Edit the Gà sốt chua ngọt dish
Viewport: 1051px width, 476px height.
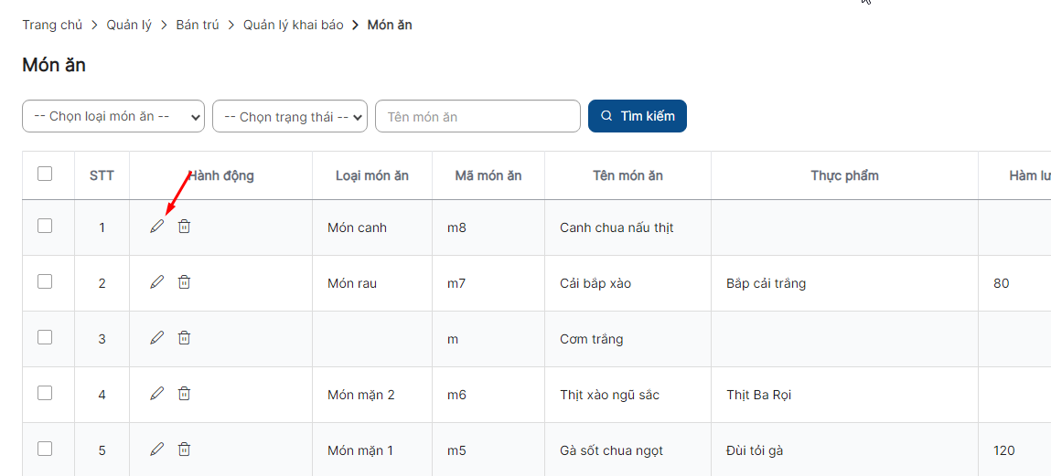point(157,450)
